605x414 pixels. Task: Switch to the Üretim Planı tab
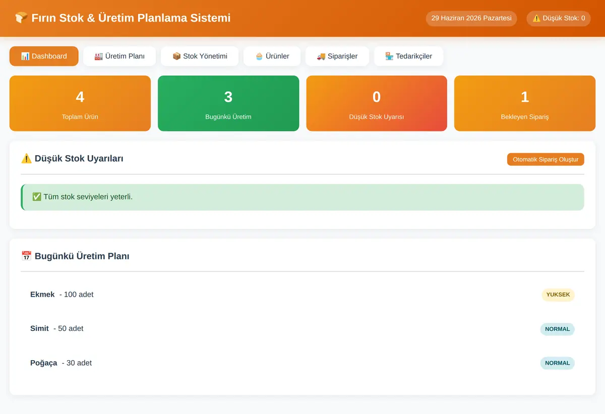point(119,56)
